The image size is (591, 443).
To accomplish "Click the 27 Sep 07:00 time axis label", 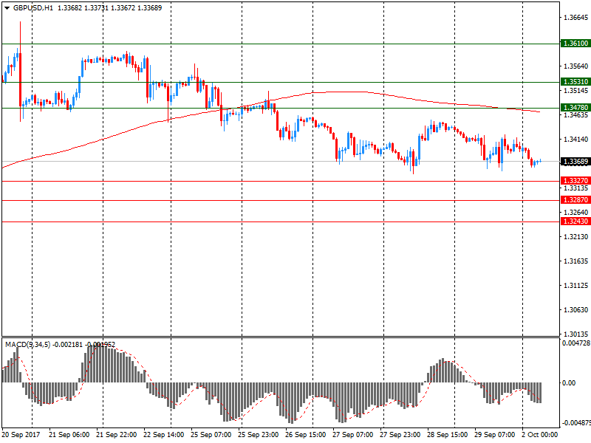I will click(x=353, y=435).
